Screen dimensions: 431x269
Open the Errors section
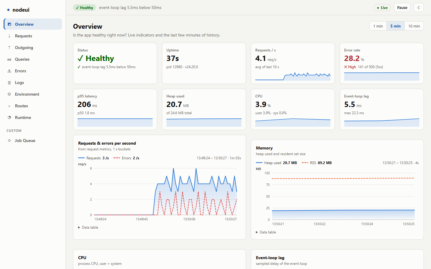(33, 71)
